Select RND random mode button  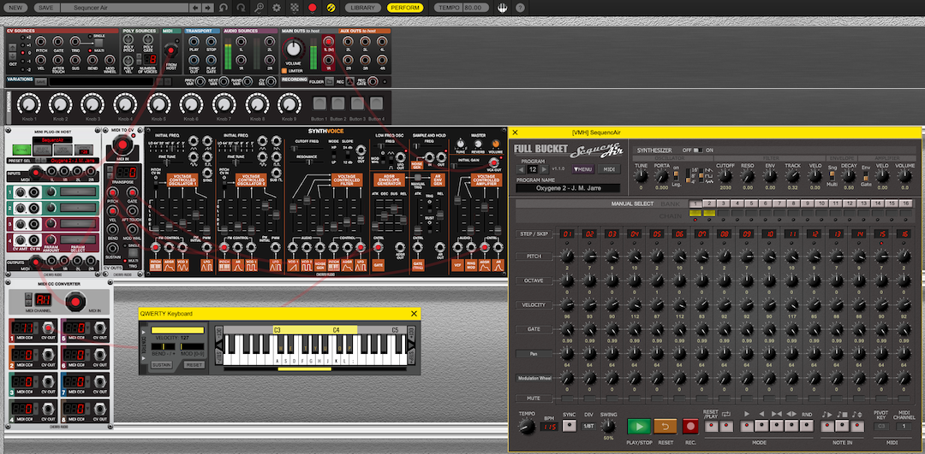(x=806, y=426)
